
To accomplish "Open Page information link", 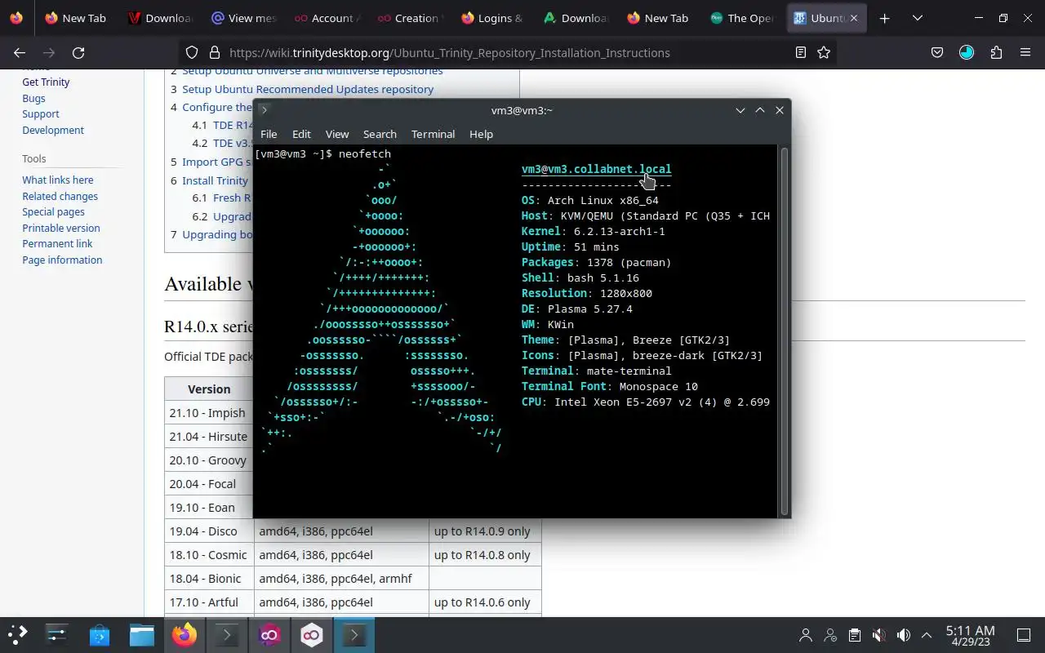I will coord(62,260).
